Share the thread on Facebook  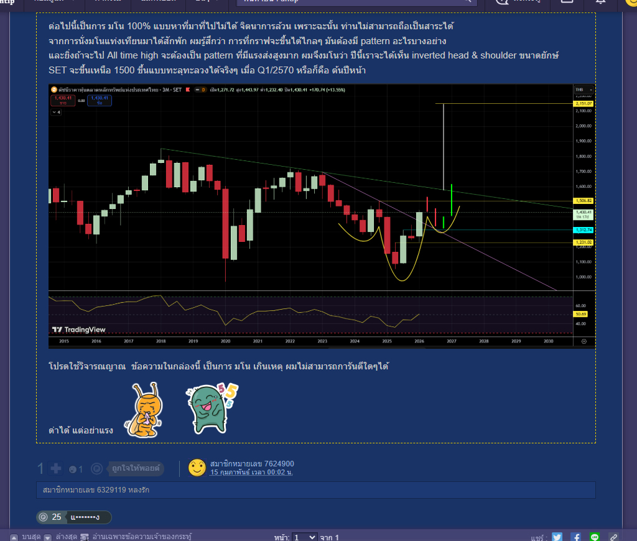point(575,537)
